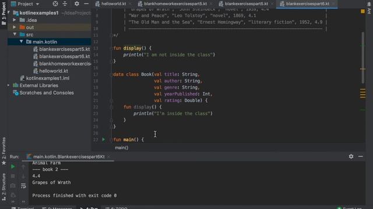
Task: Open the 4: Run tool window tab
Action: pyautogui.click(x=89, y=208)
